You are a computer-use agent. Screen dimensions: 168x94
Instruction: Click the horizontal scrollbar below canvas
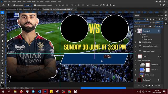(103, 88)
